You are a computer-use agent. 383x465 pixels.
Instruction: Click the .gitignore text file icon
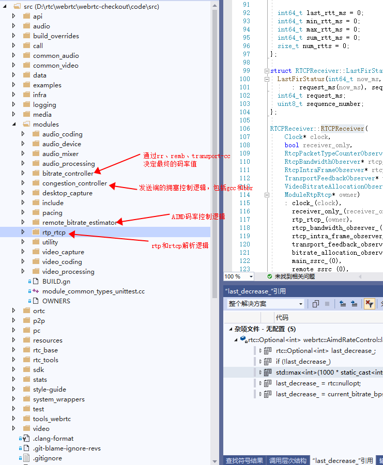coord(26,458)
